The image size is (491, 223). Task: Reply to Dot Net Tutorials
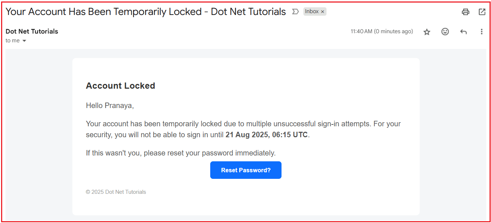pos(463,31)
